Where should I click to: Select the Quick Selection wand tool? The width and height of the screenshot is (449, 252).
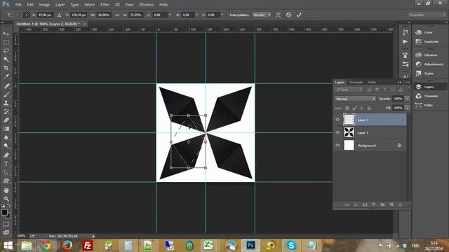tap(6, 59)
